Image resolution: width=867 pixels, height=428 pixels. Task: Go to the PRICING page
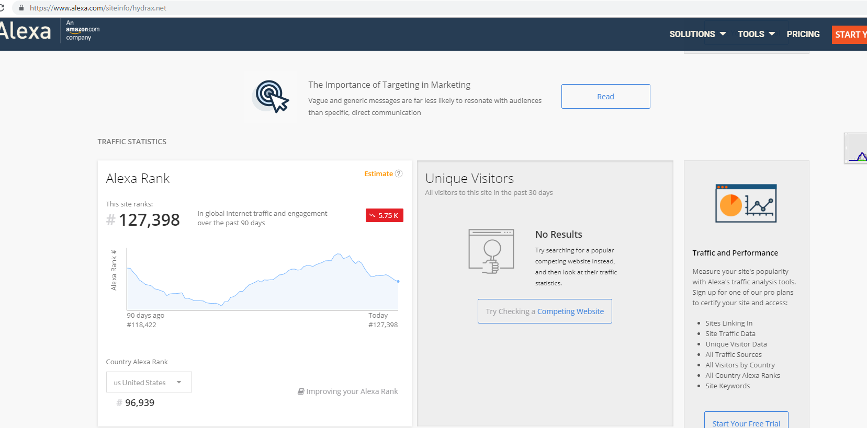point(803,34)
